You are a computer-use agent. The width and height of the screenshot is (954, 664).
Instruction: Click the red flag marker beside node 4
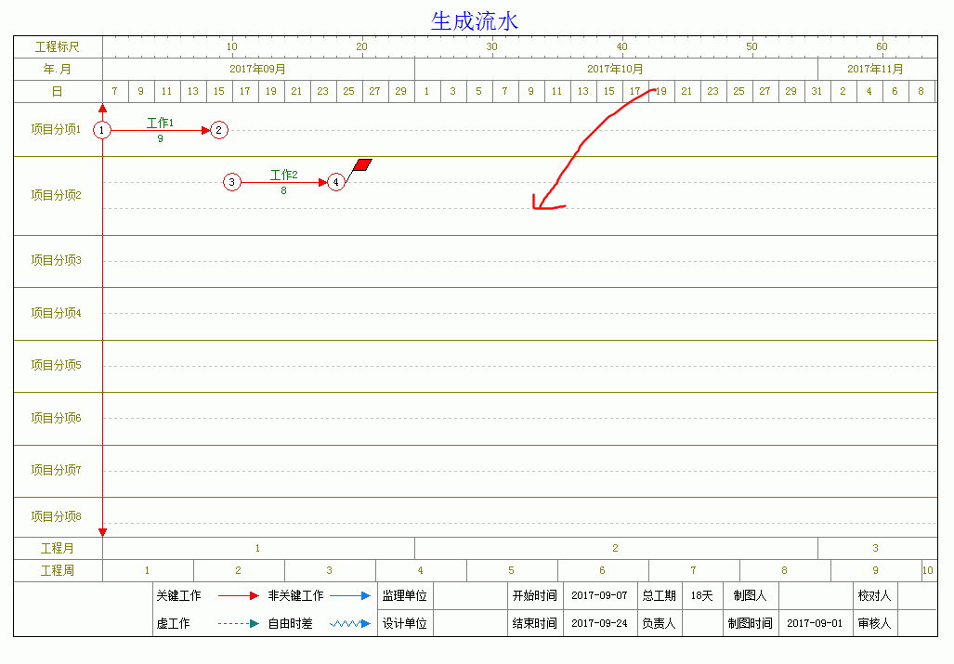(x=362, y=164)
